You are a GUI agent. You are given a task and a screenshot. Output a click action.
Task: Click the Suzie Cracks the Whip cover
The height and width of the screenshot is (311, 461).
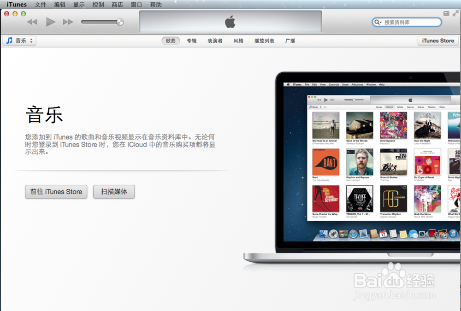326,199
